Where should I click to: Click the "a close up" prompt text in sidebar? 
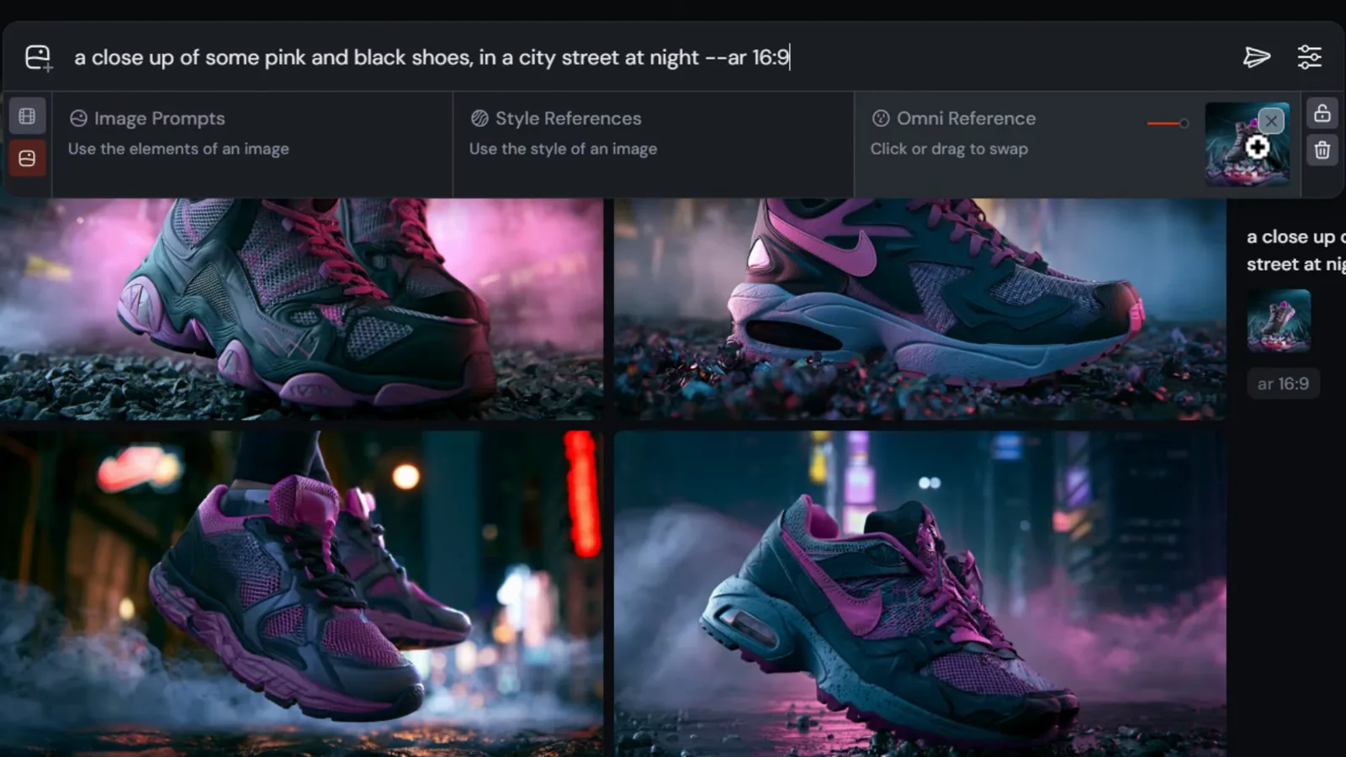click(1296, 251)
